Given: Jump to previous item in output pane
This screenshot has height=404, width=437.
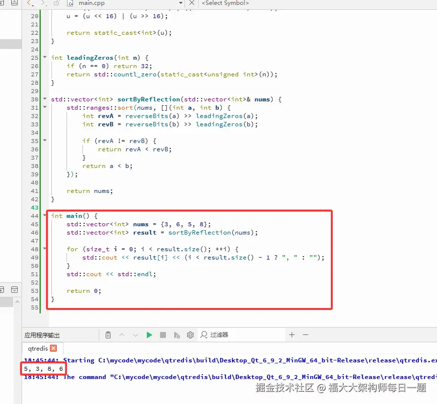Looking at the screenshot, I should tap(122, 335).
